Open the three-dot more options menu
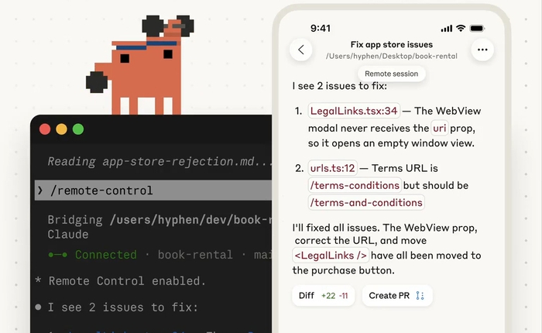 pos(482,50)
